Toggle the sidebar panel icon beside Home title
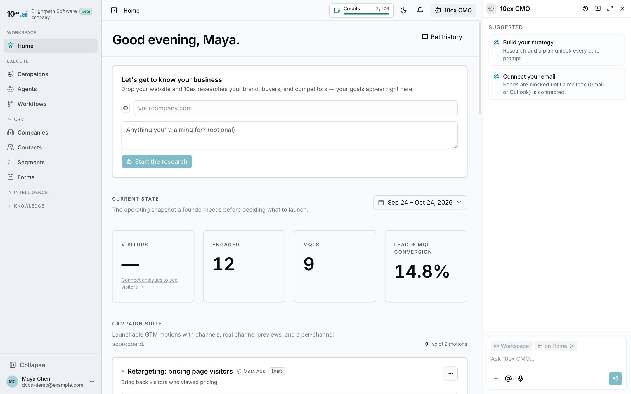This screenshot has width=631, height=394. (x=114, y=11)
